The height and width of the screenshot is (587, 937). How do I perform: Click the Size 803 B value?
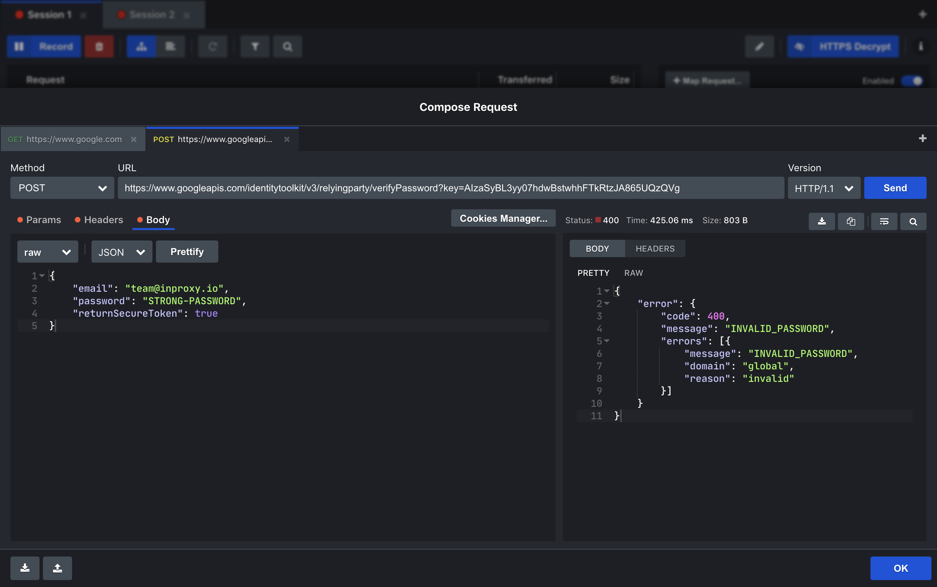(736, 220)
